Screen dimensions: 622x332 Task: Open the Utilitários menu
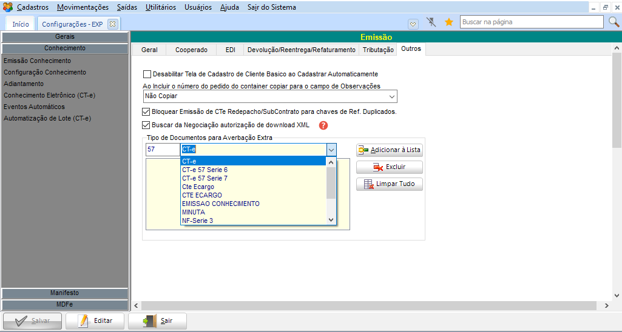161,7
